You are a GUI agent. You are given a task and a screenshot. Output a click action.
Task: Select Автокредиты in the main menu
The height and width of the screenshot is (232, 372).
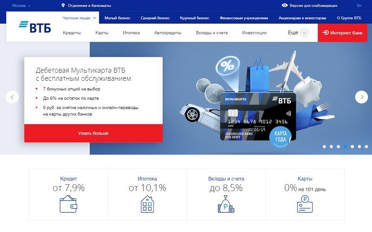coord(168,32)
